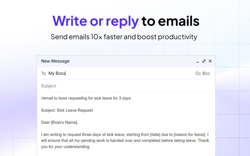Close the New Message window

click(x=210, y=61)
